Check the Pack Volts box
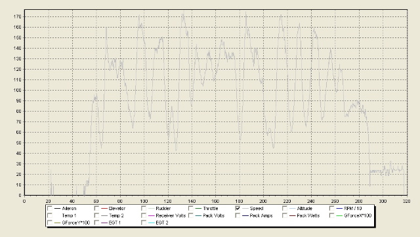420x237 pixels. coord(191,215)
